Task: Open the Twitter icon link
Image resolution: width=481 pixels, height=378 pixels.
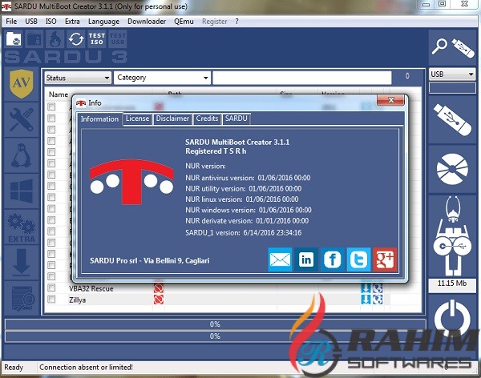Action: (359, 259)
